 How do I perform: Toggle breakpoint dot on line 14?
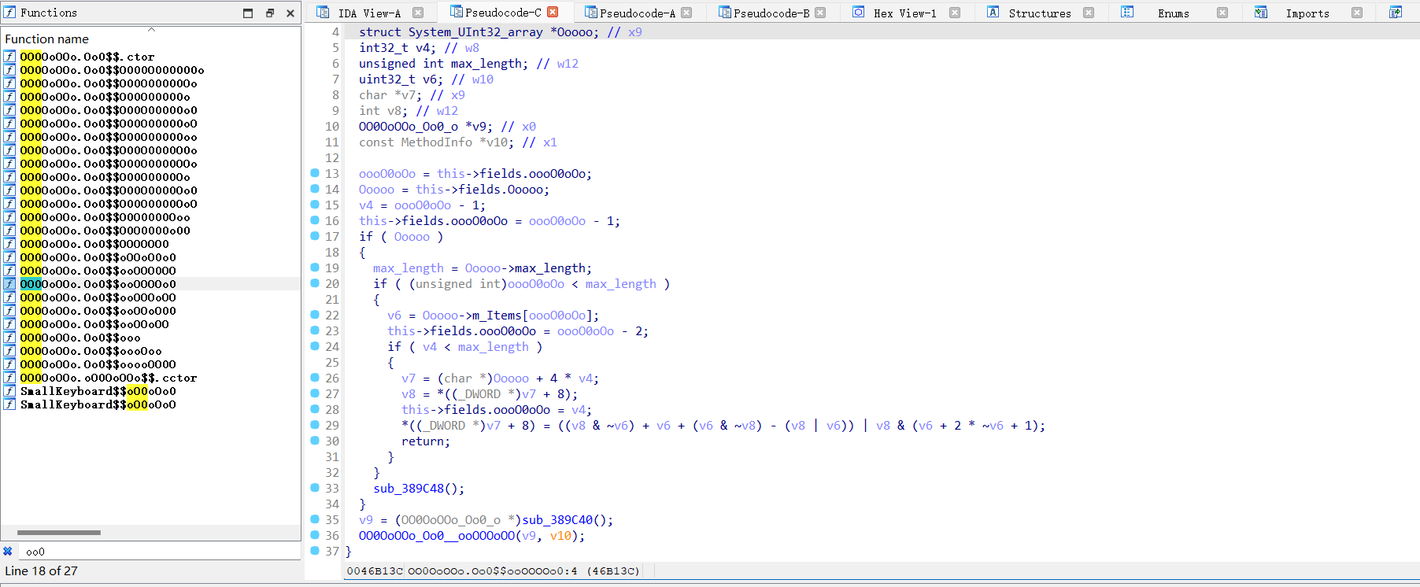(315, 189)
